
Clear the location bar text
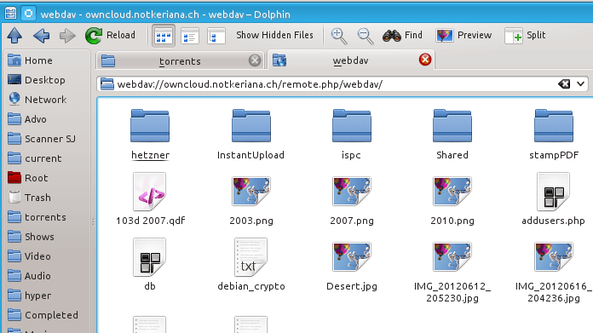(564, 84)
